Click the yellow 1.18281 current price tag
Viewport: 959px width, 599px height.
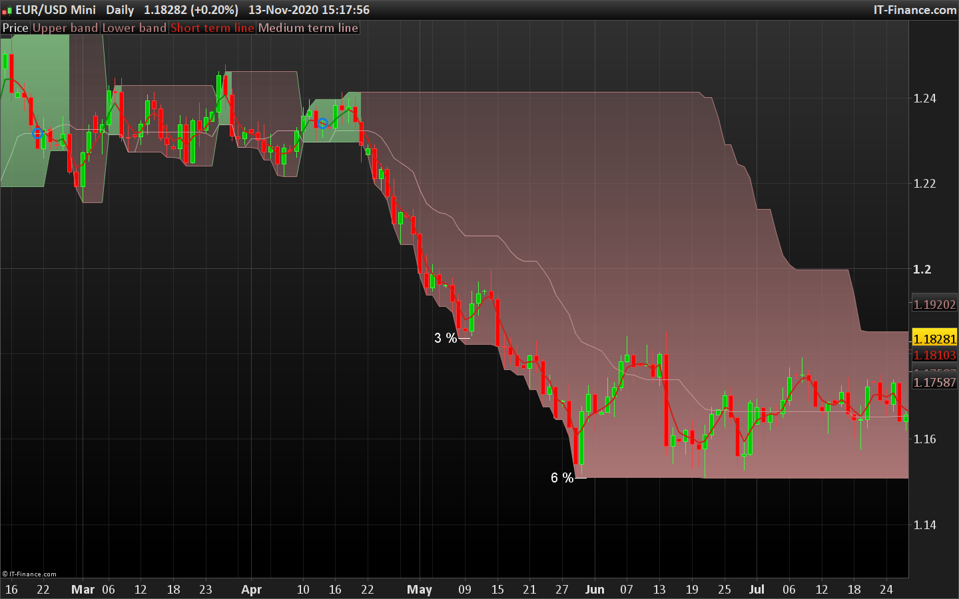pos(935,339)
